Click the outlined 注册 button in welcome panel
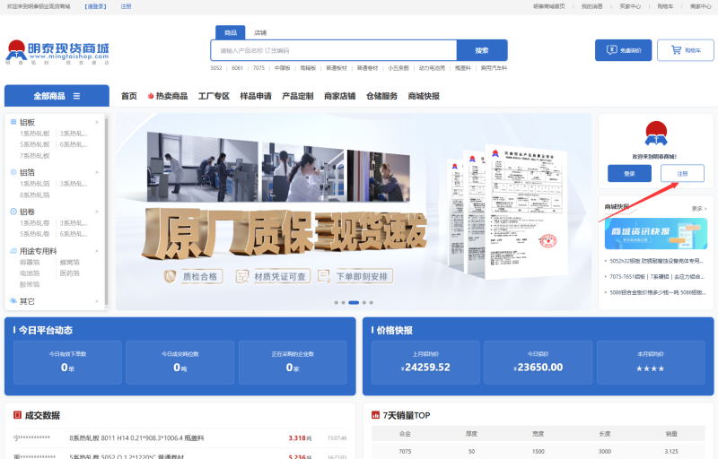This screenshot has width=718, height=459. pyautogui.click(x=682, y=174)
